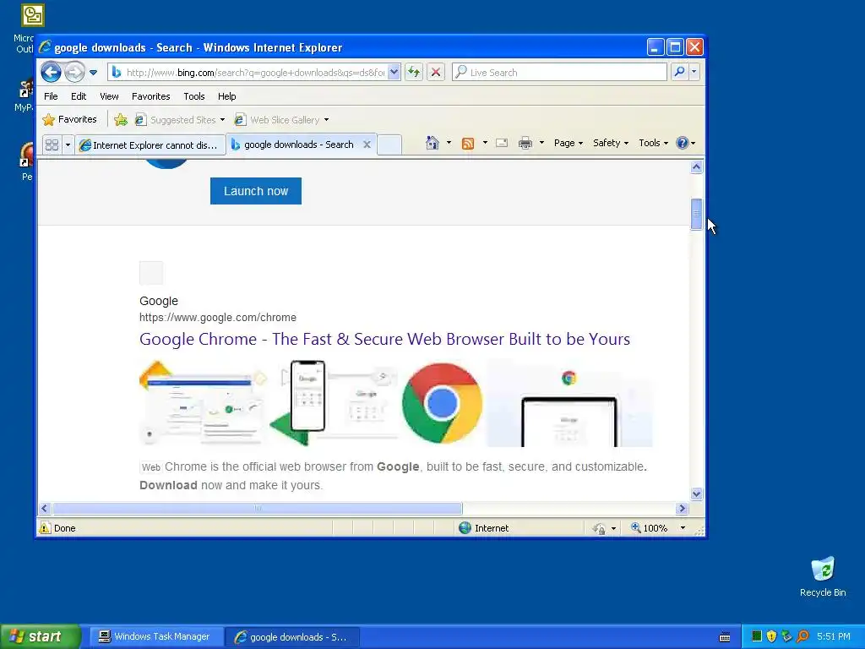Open the Google Chrome search result link
865x649 pixels.
pos(384,339)
